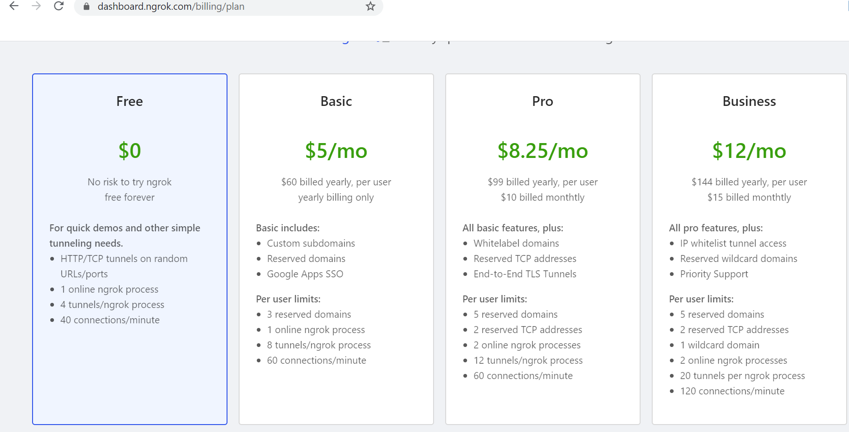Screen dimensions: 849x432
Task: Click 'HTTP/TCP tunnels on random URLs/ports' text
Action: tap(124, 266)
